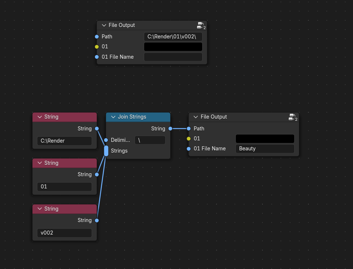Collapse the 01 String node
The image size is (353, 269).
pos(40,163)
